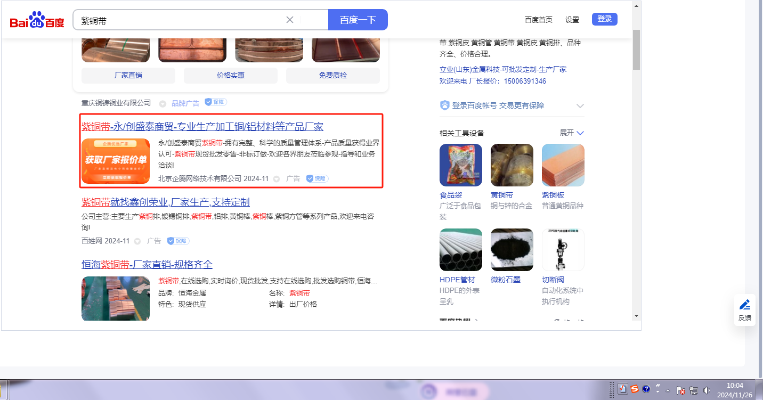Open Sogou input method tray icon
The image size is (763, 400).
635,389
